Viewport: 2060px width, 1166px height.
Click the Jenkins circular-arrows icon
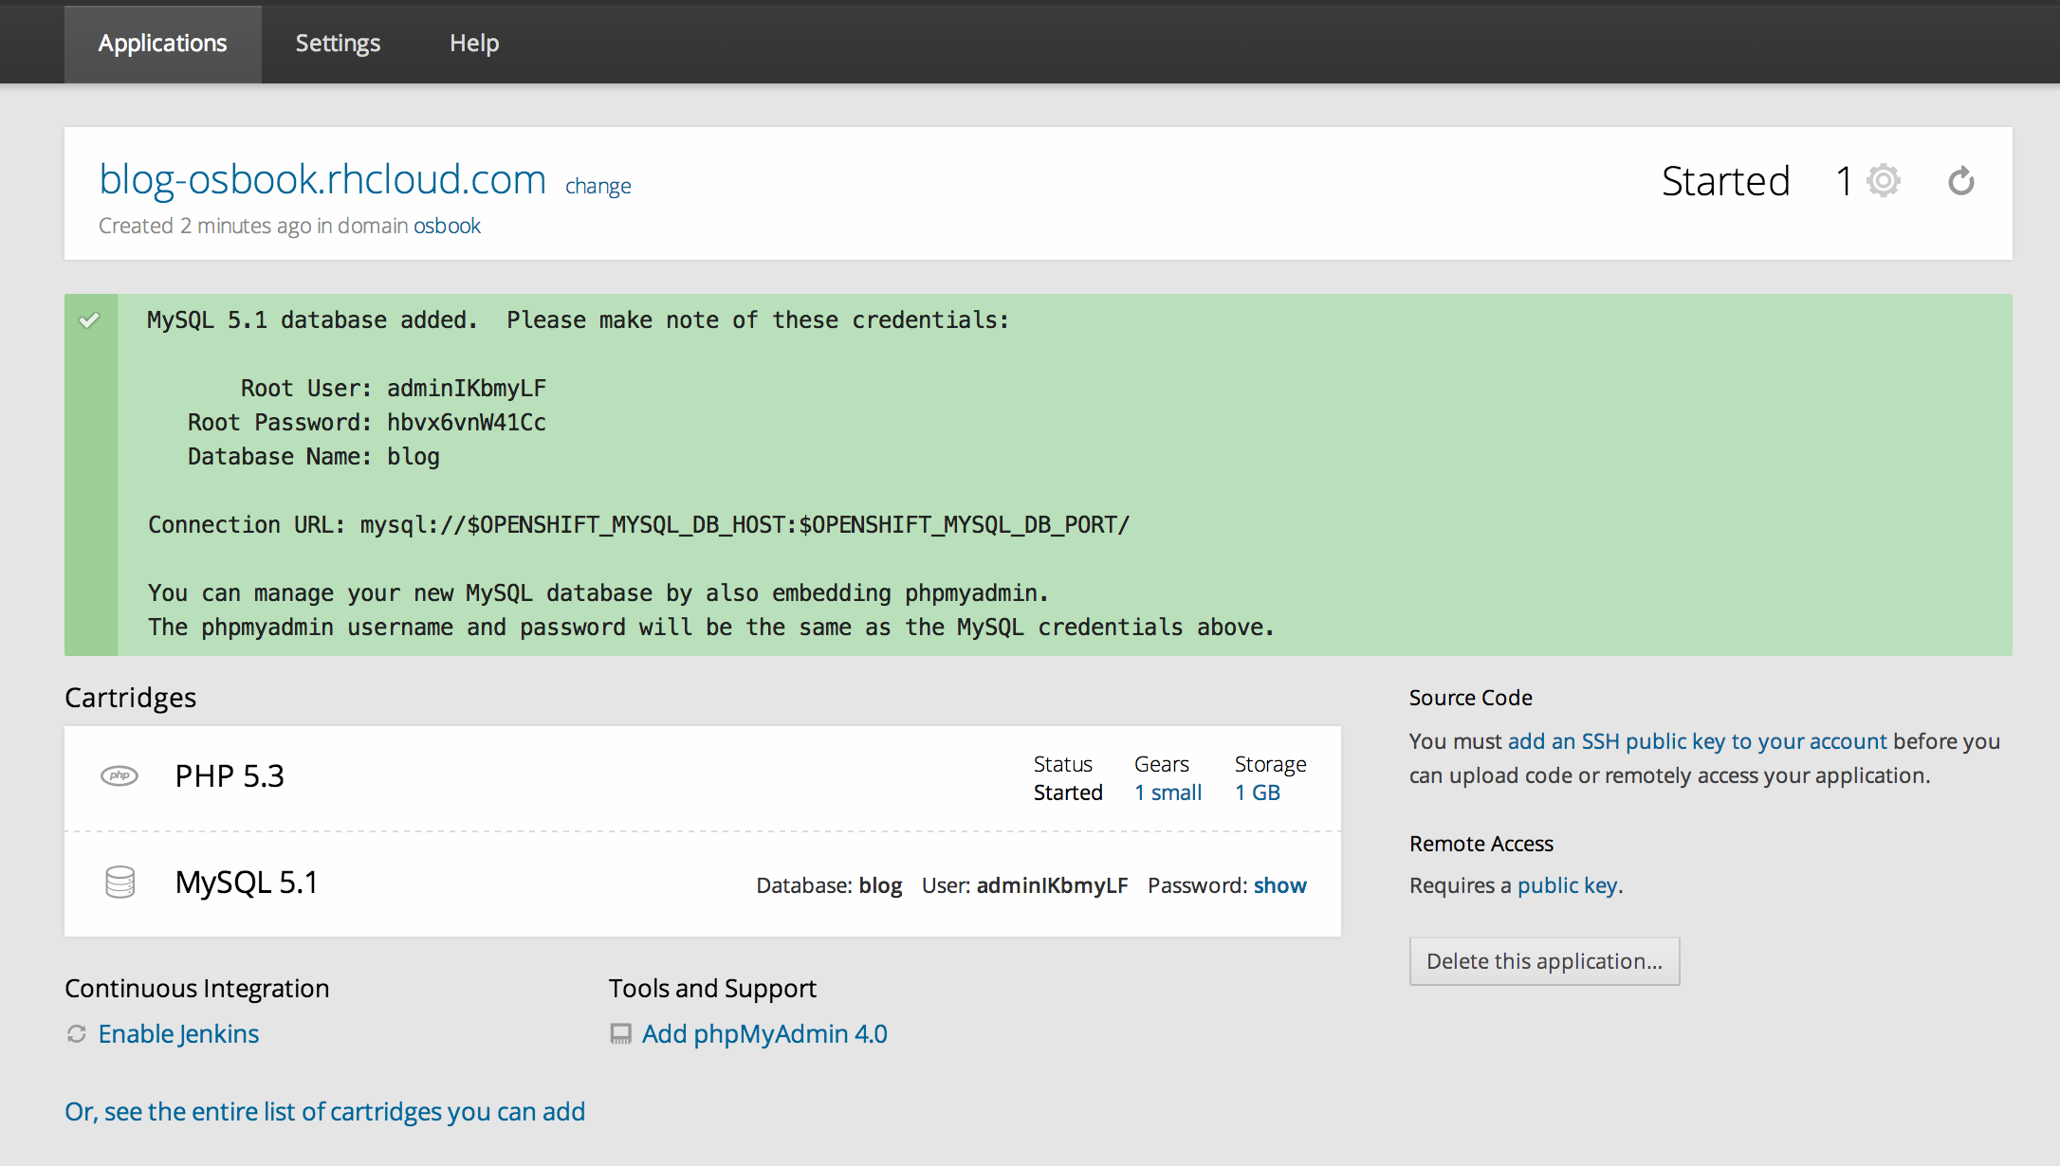tap(76, 1033)
